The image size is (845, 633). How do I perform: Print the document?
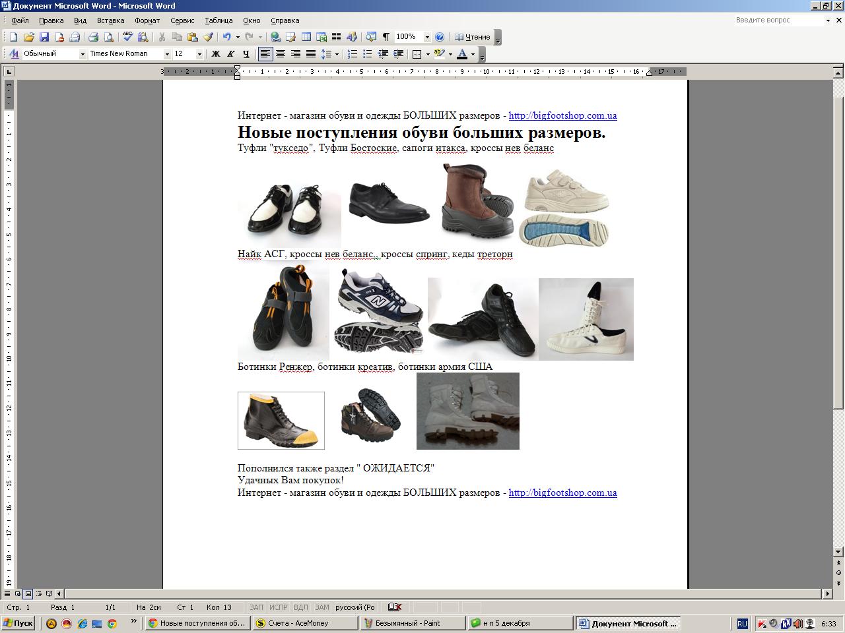[93, 38]
